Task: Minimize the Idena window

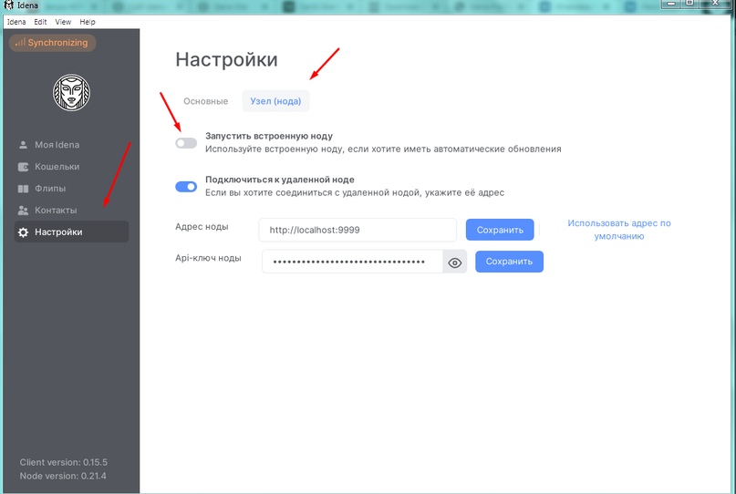Action: (671, 4)
